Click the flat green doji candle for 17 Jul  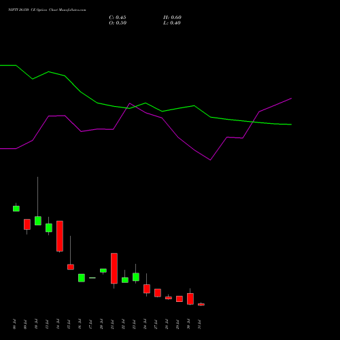pyautogui.click(x=92, y=277)
